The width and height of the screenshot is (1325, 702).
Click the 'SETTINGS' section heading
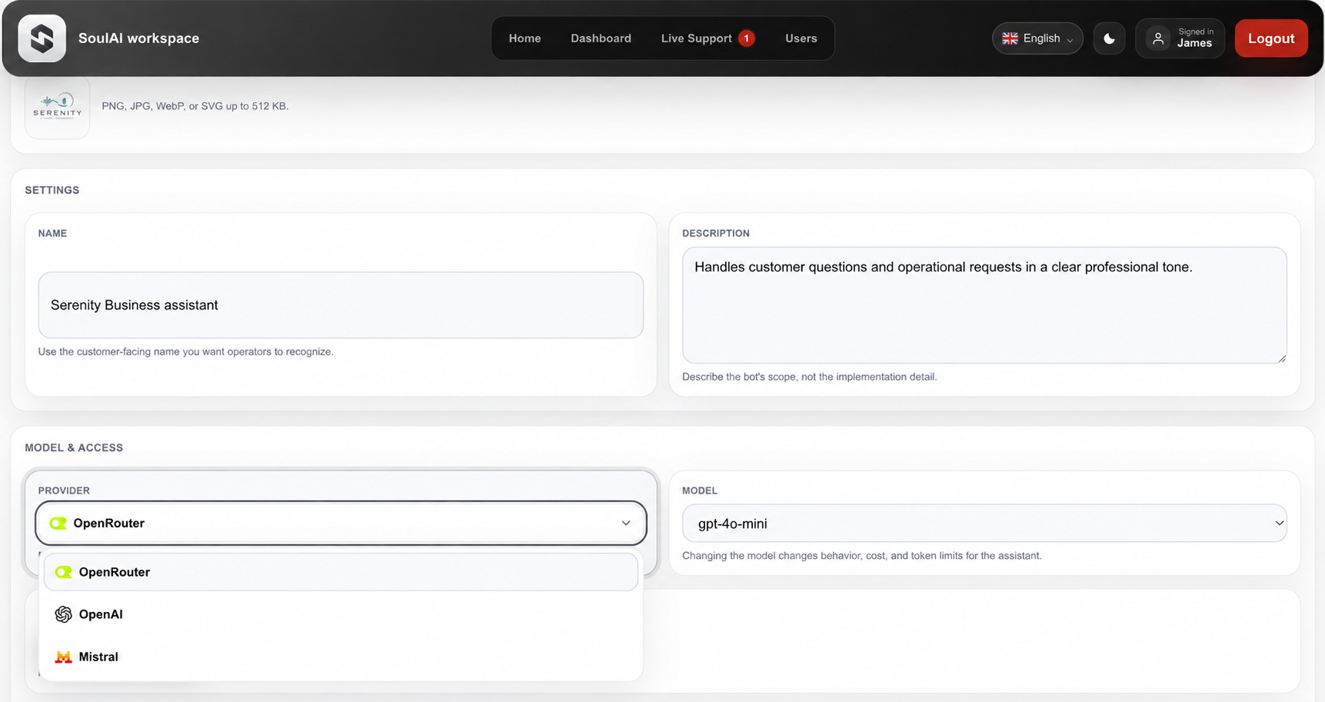(x=52, y=191)
